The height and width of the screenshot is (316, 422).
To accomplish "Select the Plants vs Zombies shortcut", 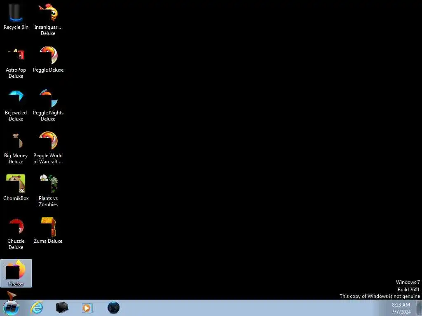I will pyautogui.click(x=48, y=191).
